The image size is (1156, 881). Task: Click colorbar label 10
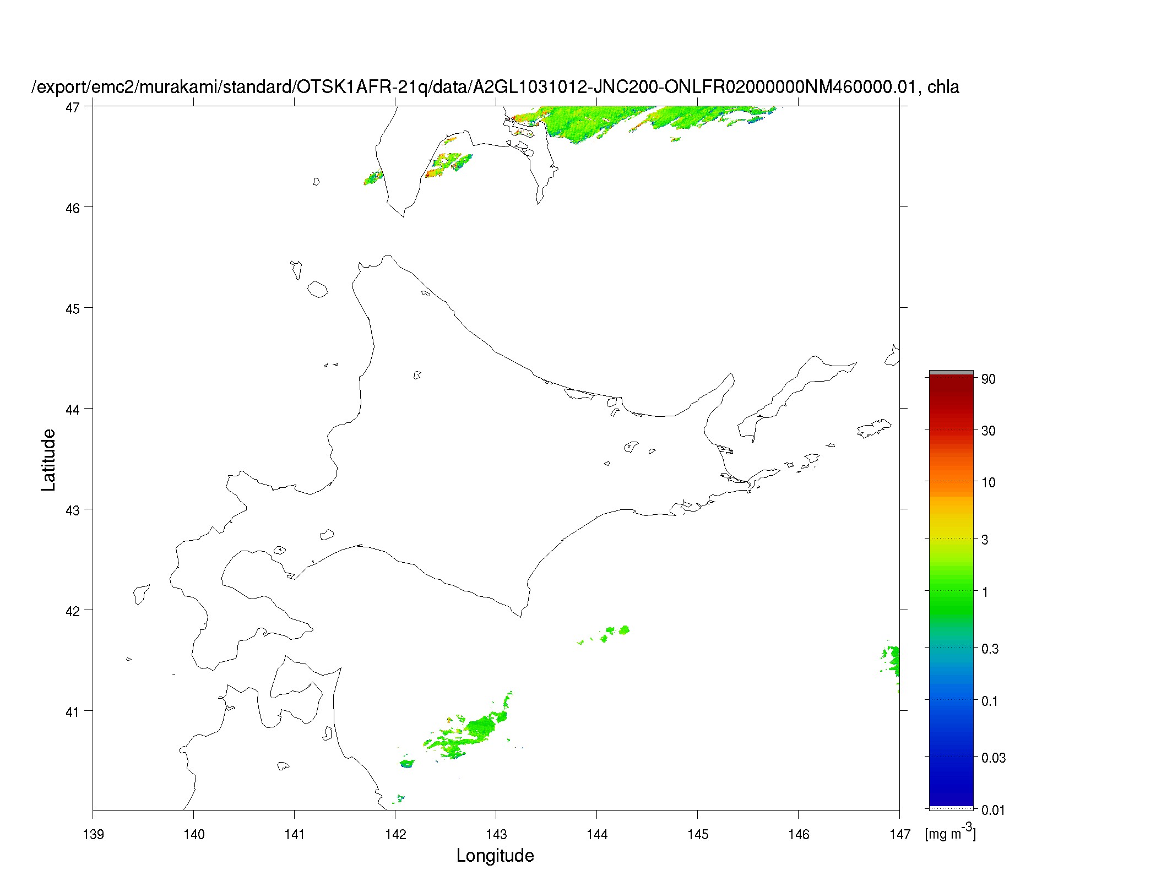[988, 482]
